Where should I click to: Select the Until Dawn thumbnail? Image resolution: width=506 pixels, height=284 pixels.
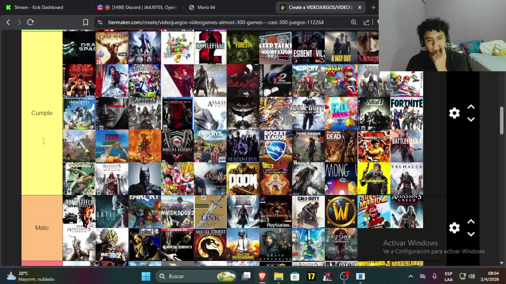[x=112, y=212]
